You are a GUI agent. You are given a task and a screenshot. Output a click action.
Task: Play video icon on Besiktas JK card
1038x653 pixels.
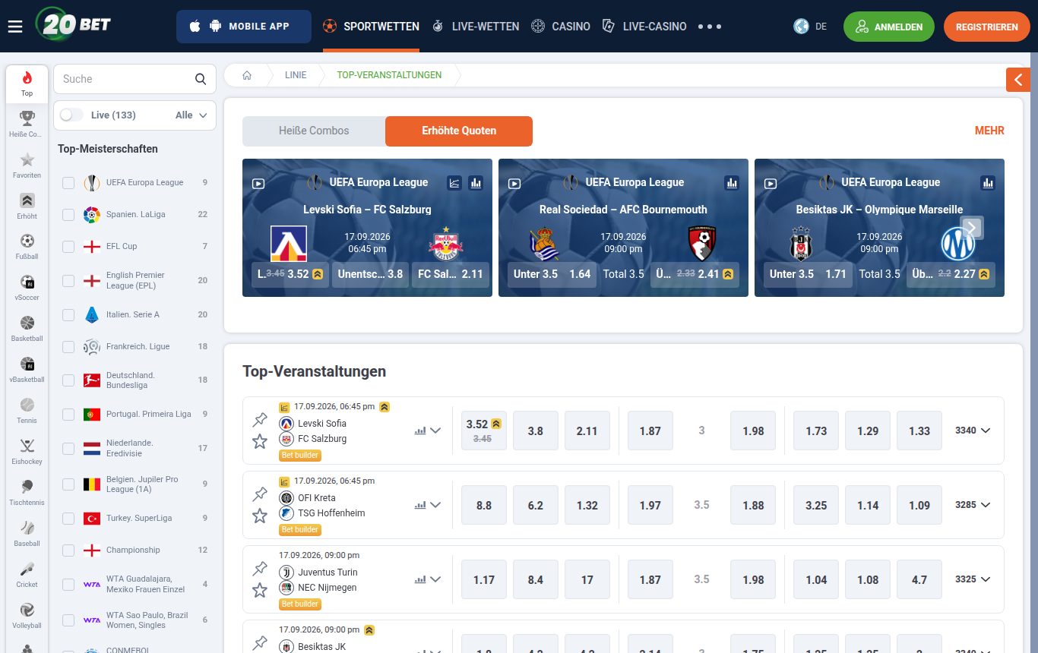coord(771,183)
